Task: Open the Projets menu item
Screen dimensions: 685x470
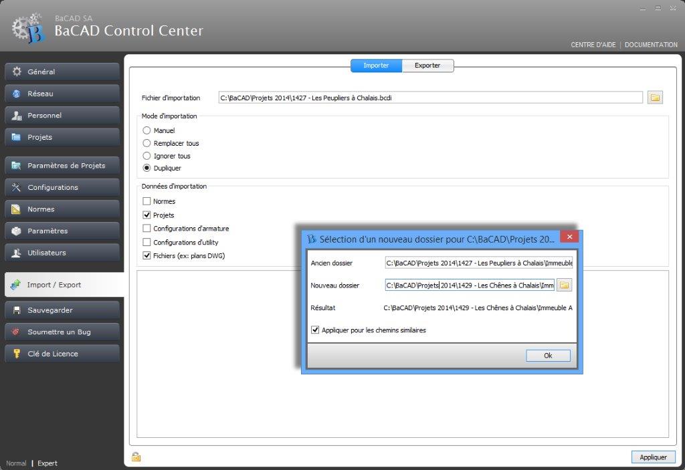Action: click(x=62, y=137)
